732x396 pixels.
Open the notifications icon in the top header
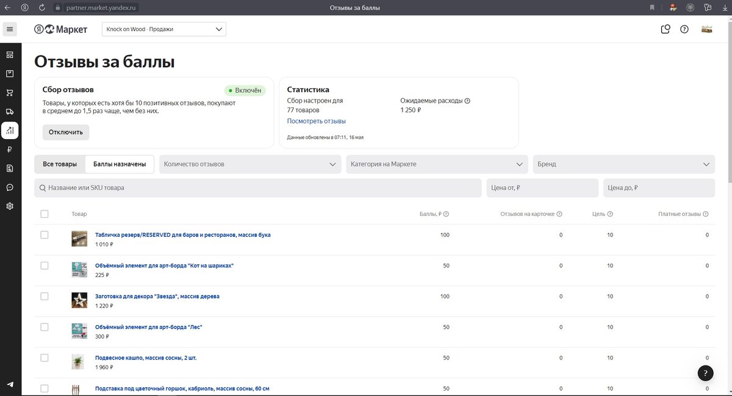666,29
